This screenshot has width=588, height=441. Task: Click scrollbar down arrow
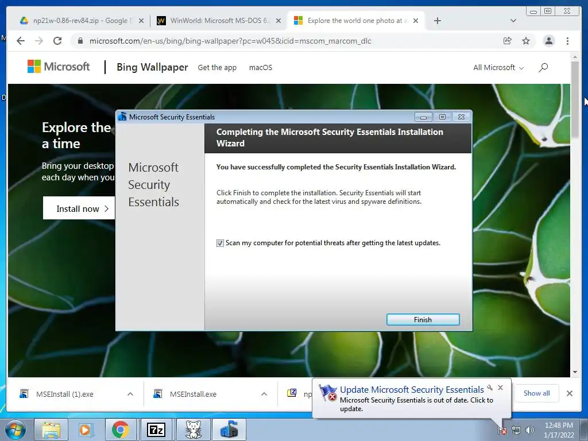coord(575,372)
